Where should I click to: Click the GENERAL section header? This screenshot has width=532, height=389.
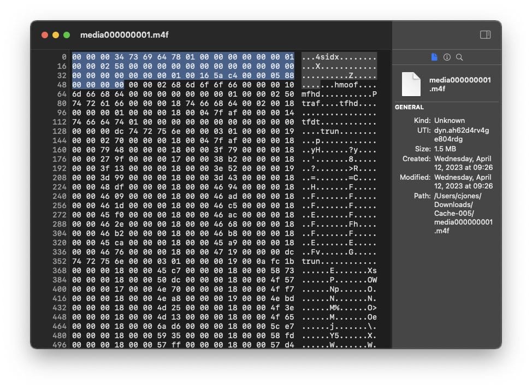pyautogui.click(x=409, y=108)
